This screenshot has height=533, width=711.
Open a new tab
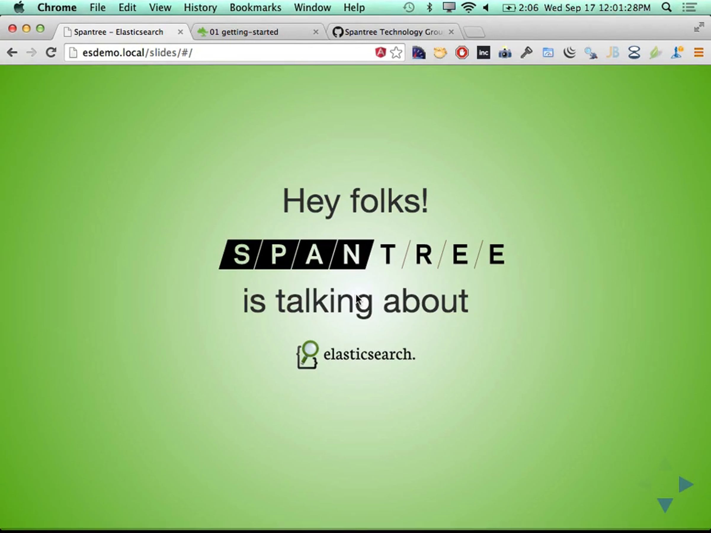(x=474, y=32)
